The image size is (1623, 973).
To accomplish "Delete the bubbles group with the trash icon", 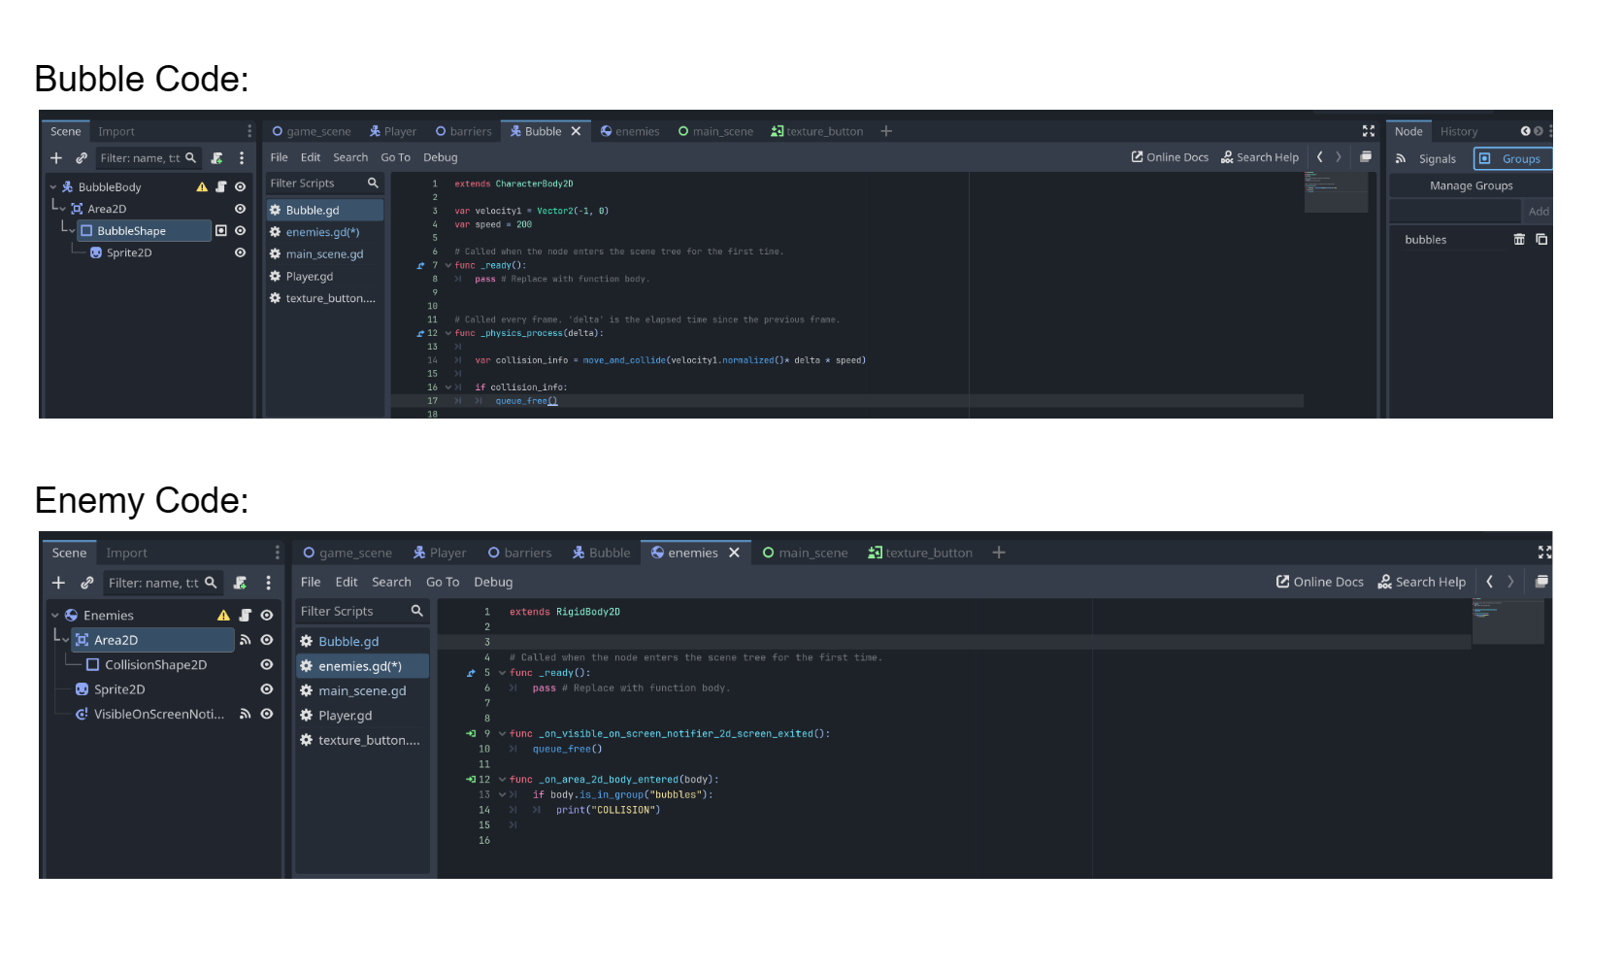I will [1520, 239].
